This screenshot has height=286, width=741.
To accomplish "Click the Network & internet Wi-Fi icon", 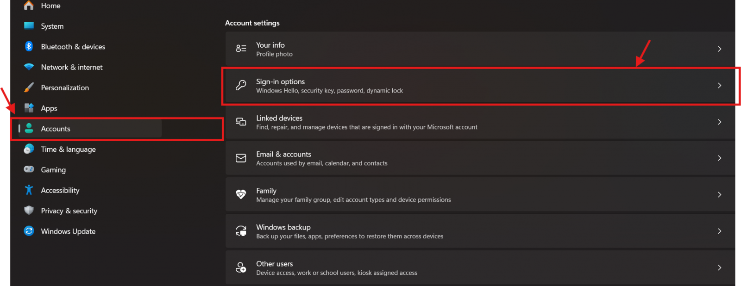I will [x=29, y=67].
